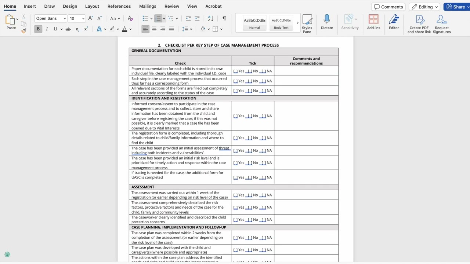Image resolution: width=470 pixels, height=264 pixels.
Task: Increase font size with the grow icon
Action: coord(91,18)
